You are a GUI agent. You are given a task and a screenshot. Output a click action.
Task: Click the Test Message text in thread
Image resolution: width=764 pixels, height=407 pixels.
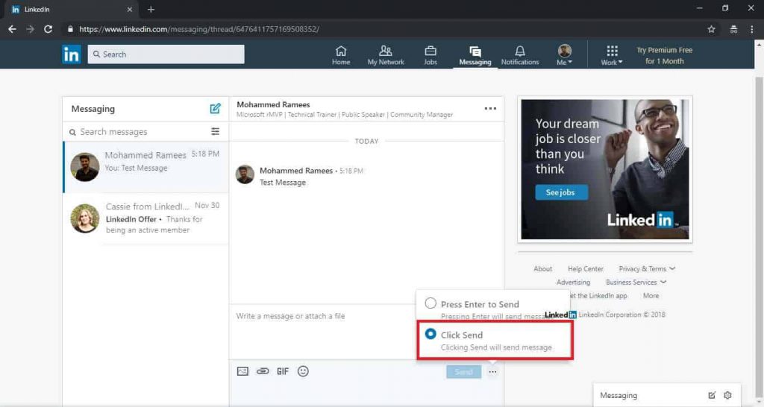tap(283, 183)
